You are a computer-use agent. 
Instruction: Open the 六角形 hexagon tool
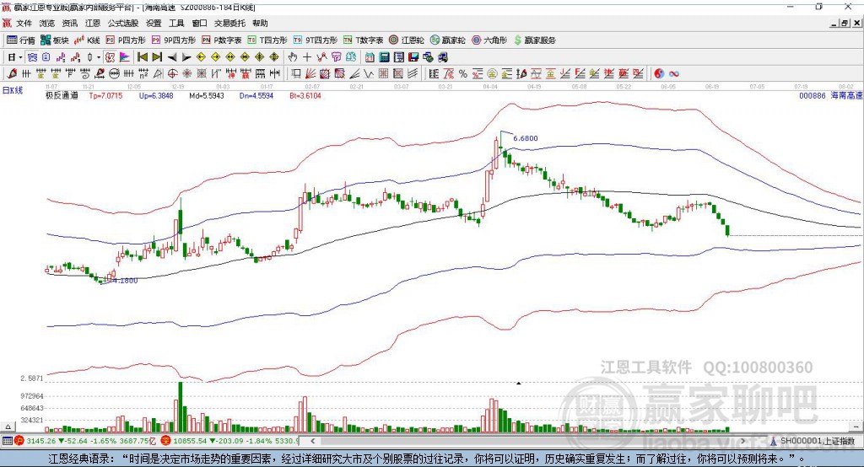coord(489,40)
